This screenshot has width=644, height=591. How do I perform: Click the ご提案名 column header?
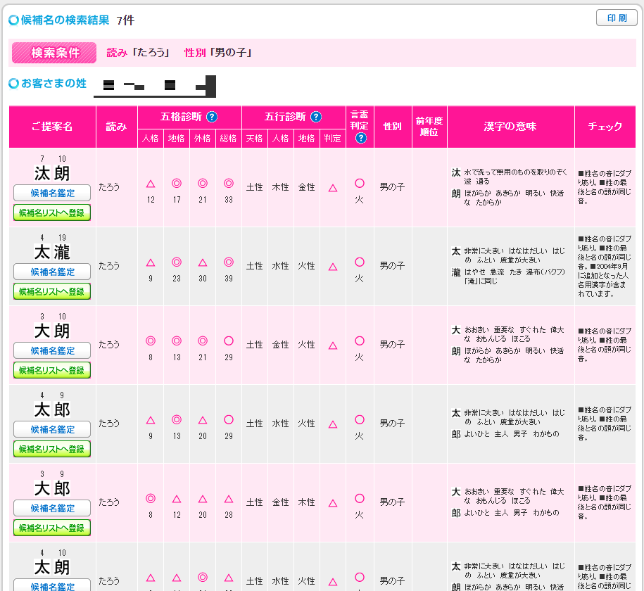pos(52,127)
